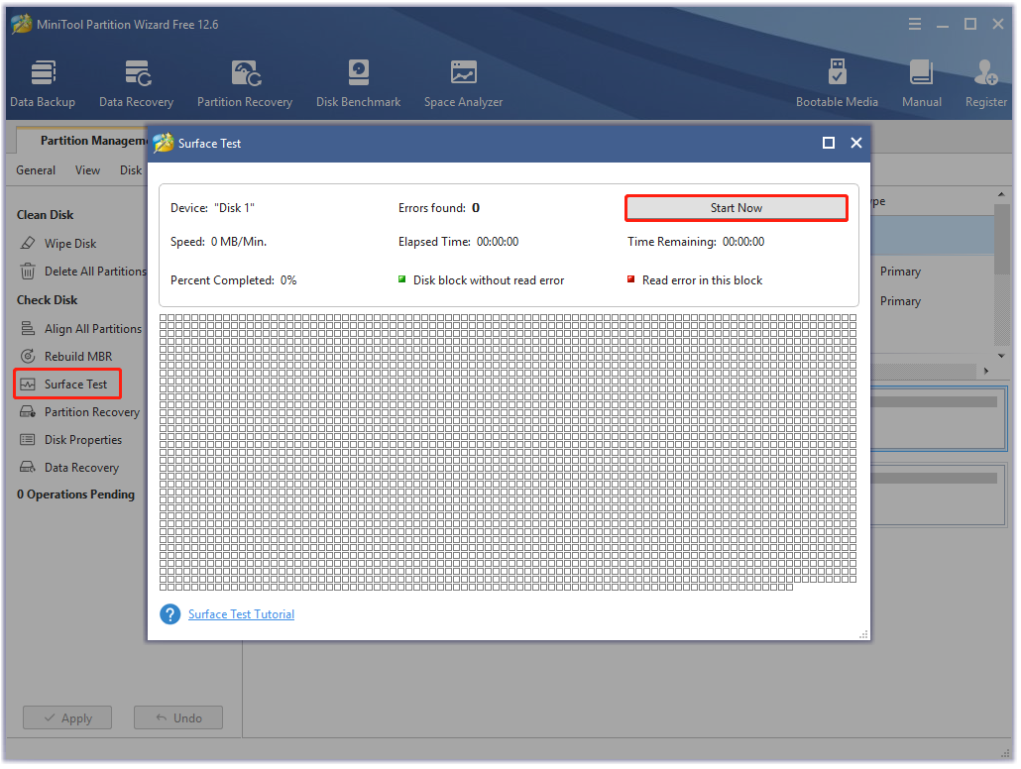Click the Percent Completed value
Image resolution: width=1021 pixels, height=769 pixels.
tap(288, 280)
